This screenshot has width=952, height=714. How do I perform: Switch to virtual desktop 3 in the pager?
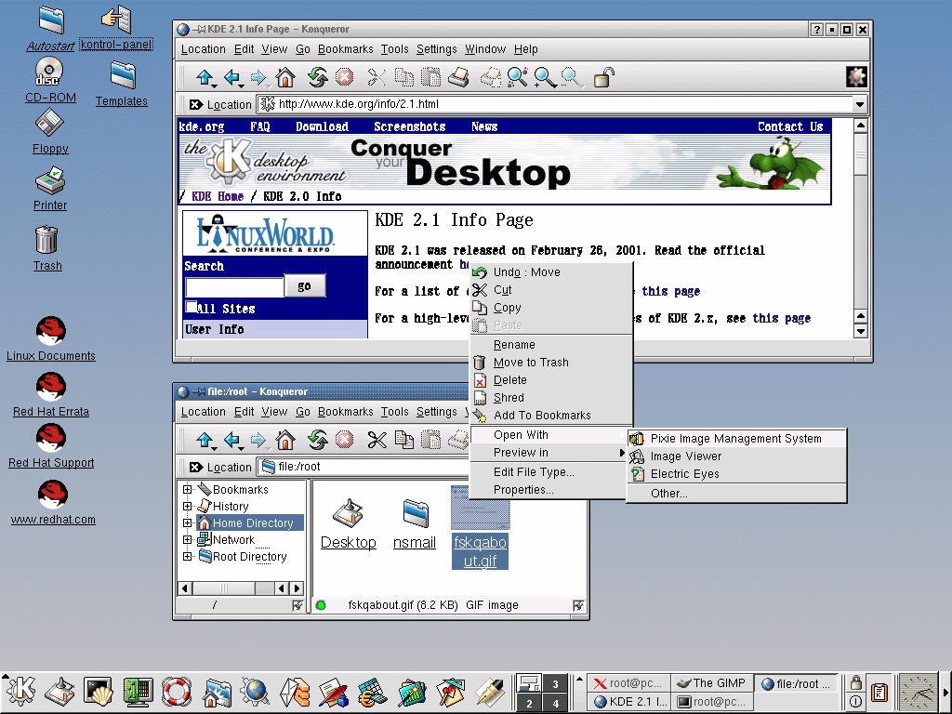pyautogui.click(x=555, y=683)
